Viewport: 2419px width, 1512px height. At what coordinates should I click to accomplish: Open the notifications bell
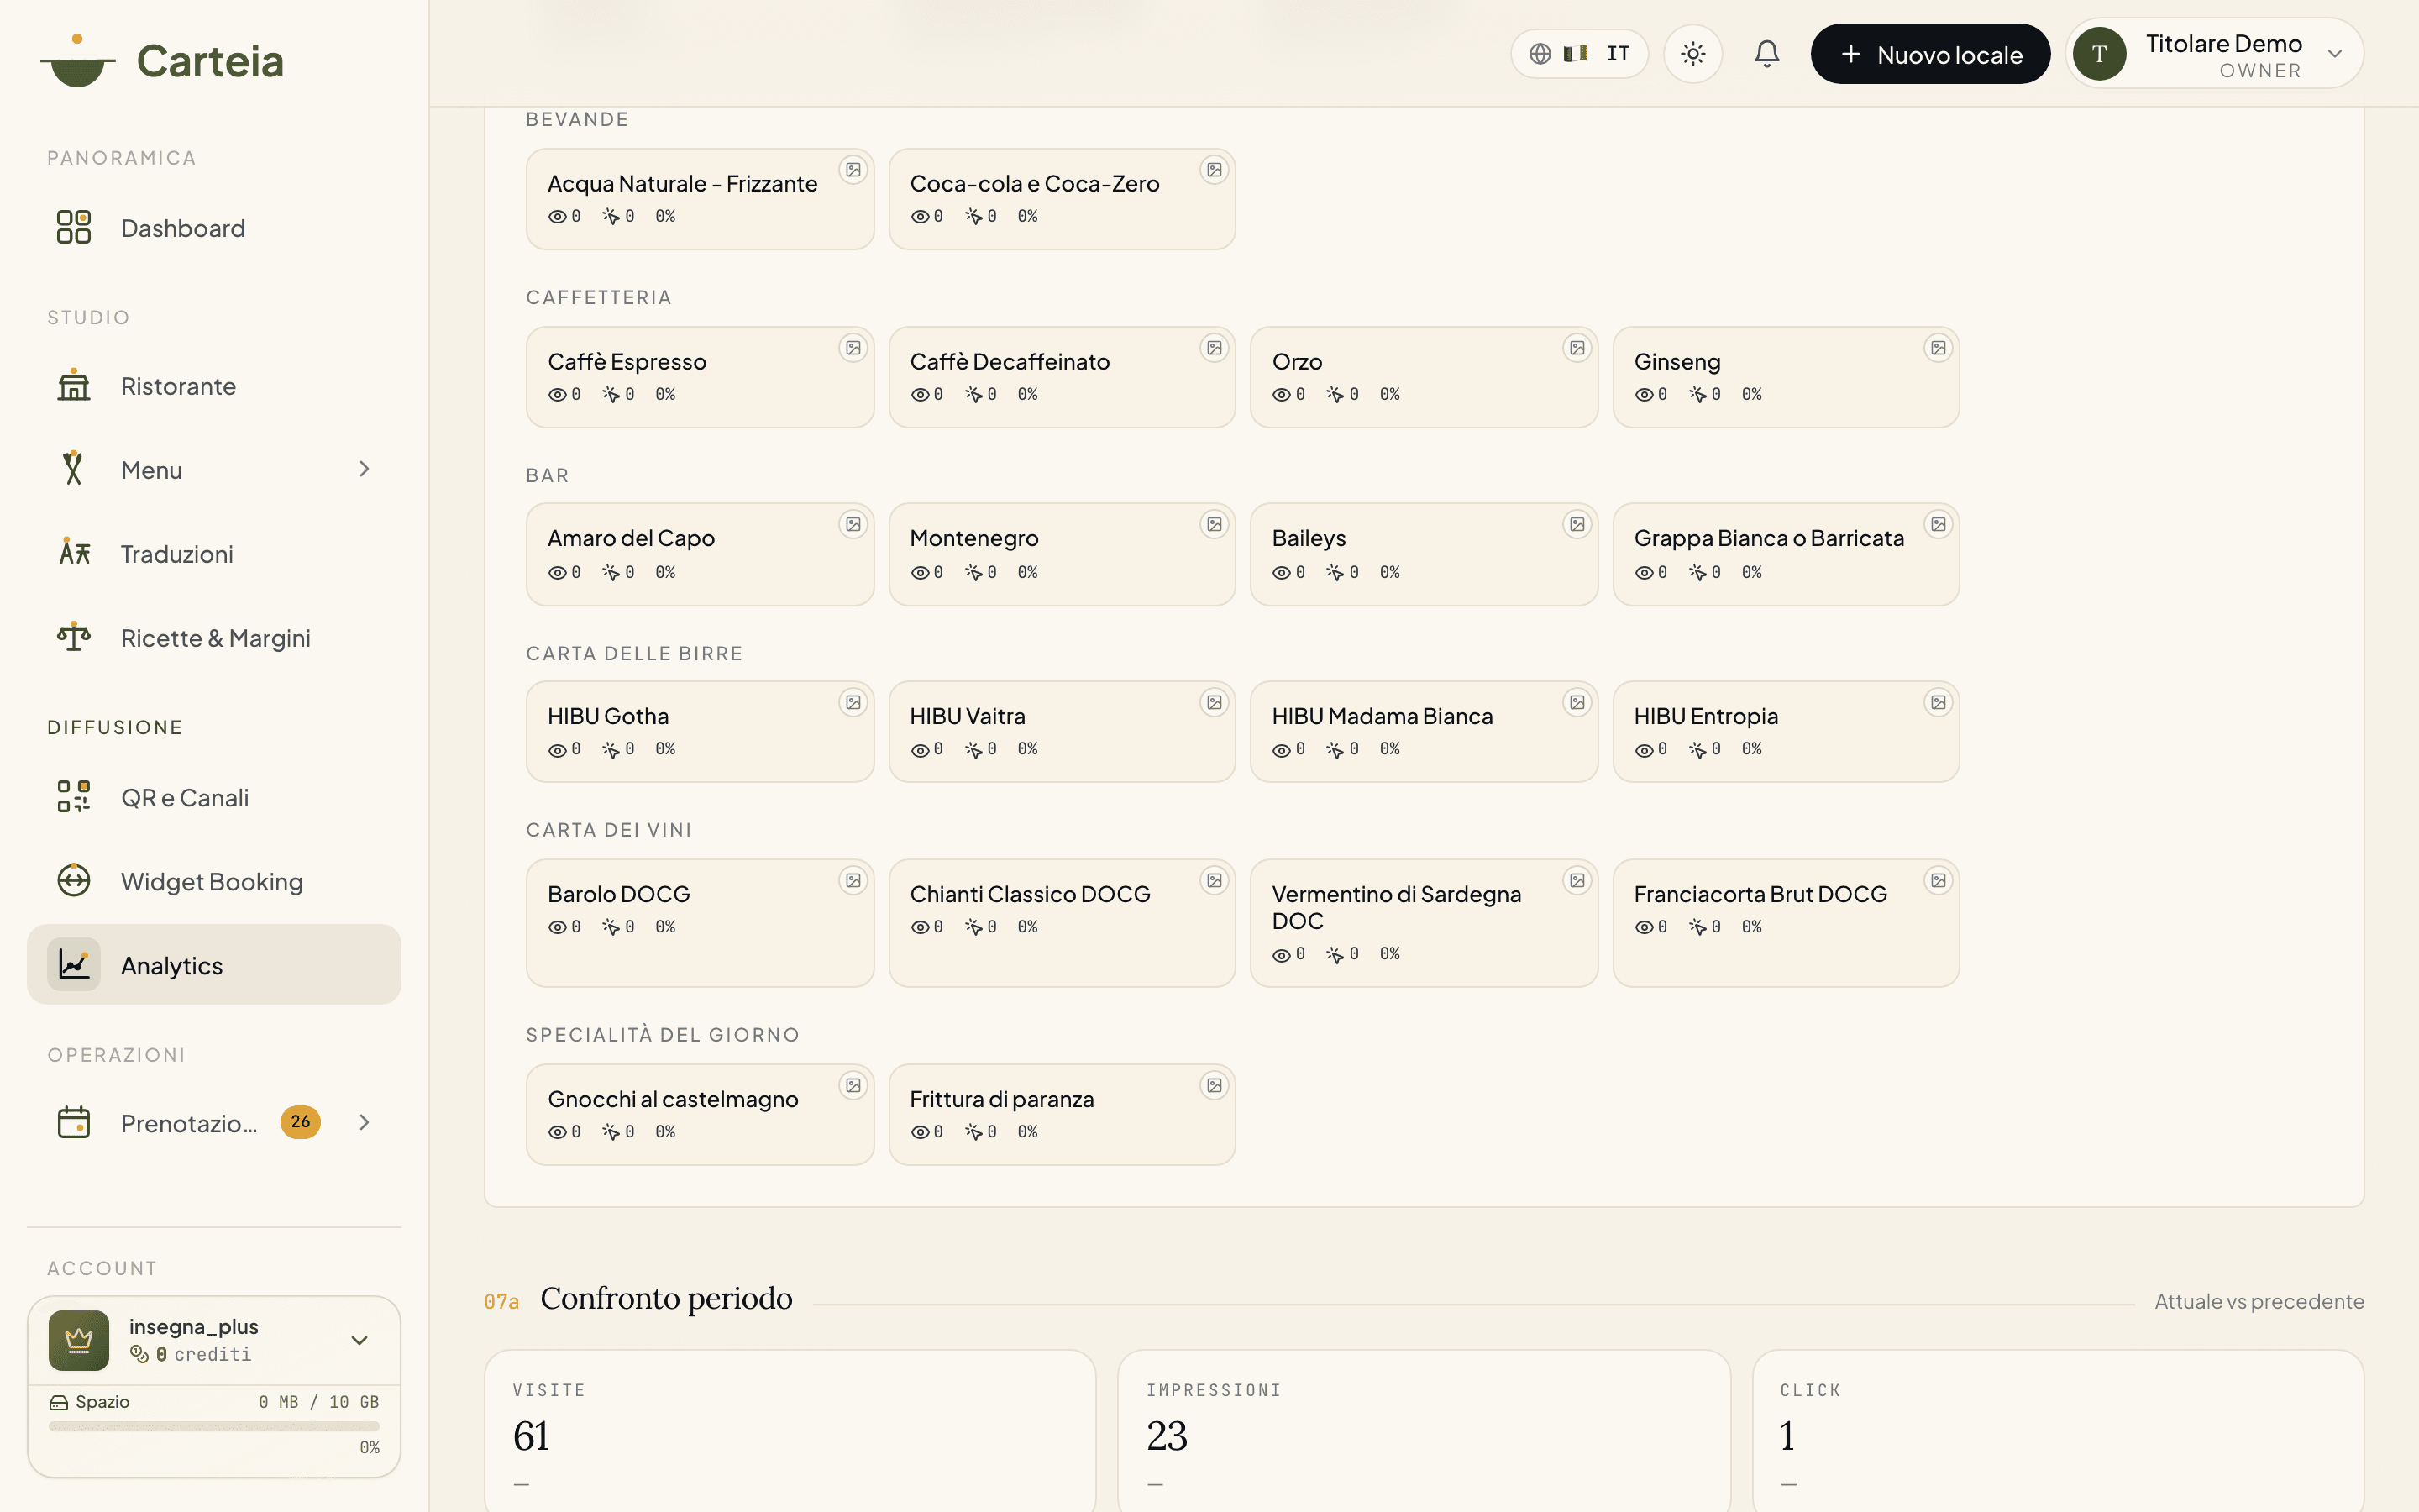pyautogui.click(x=1766, y=54)
